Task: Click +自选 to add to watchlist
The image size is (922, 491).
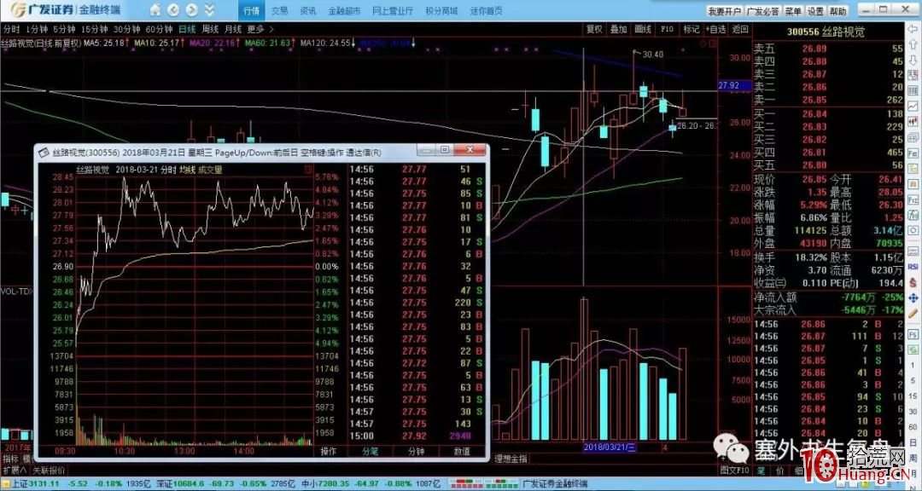Action: coord(715,29)
